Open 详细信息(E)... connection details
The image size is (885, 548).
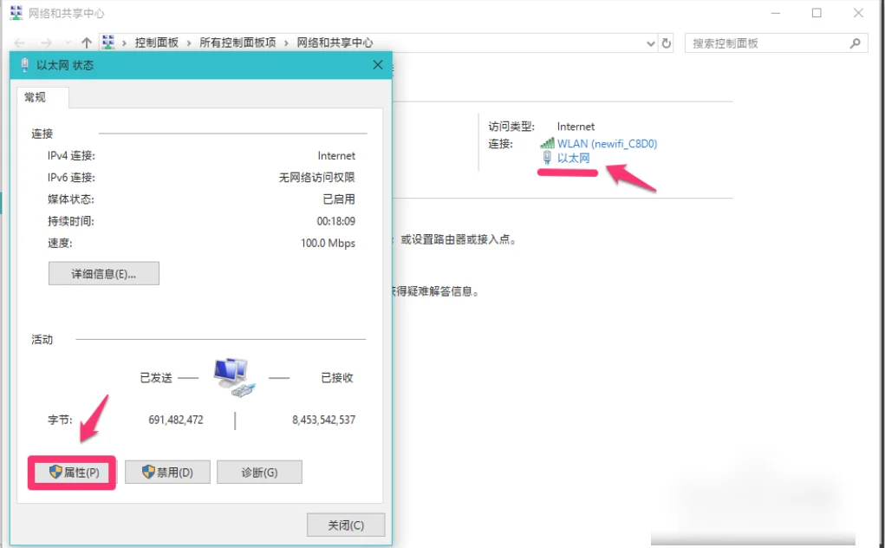103,274
